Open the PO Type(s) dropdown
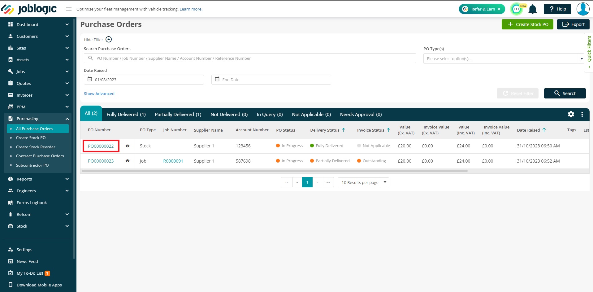This screenshot has height=292, width=593. (x=504, y=59)
